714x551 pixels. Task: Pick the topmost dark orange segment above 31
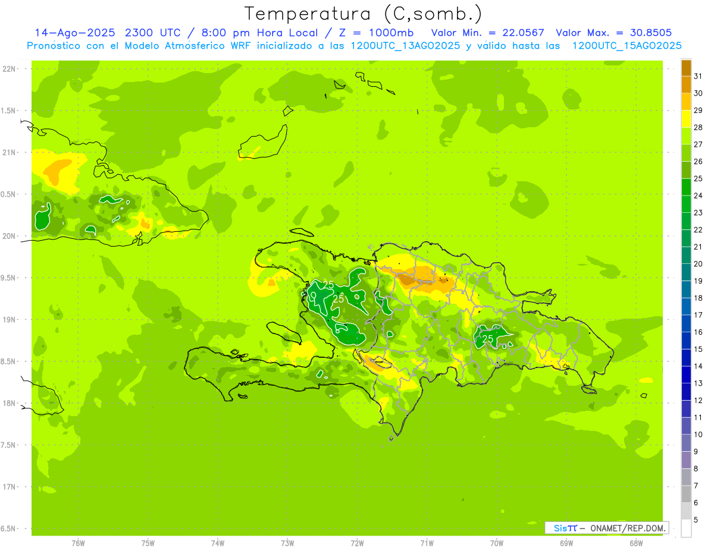coord(686,68)
